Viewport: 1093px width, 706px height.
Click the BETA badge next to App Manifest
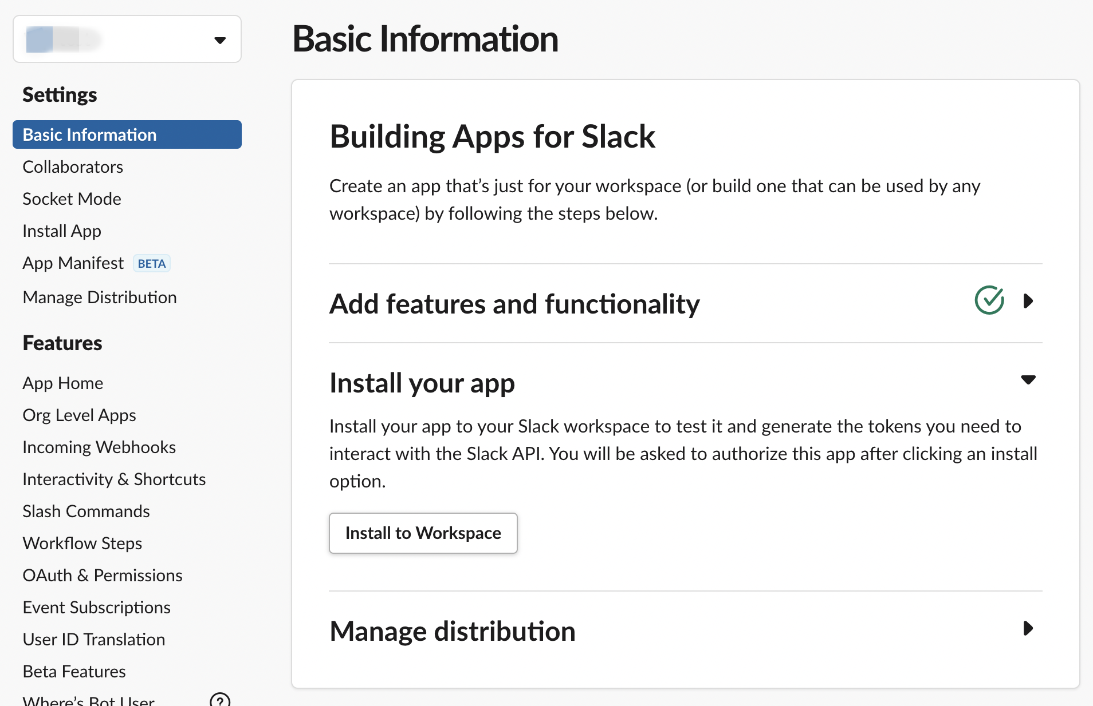(x=152, y=263)
